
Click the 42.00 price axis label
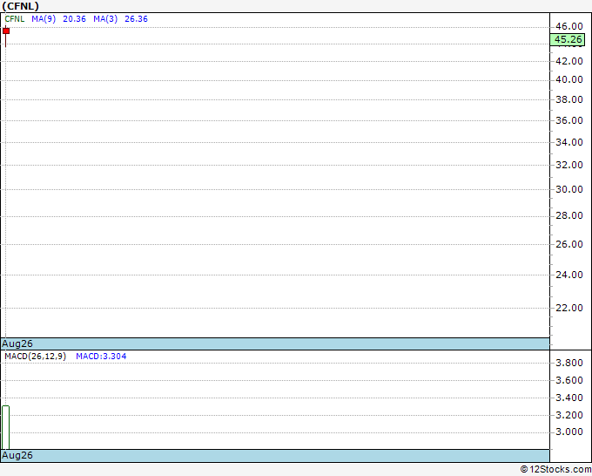569,61
